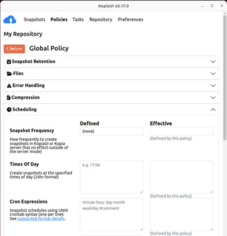Screen dimensions: 227x236
Task: Click the Kopia cloud logo icon
Action: click(x=10, y=20)
